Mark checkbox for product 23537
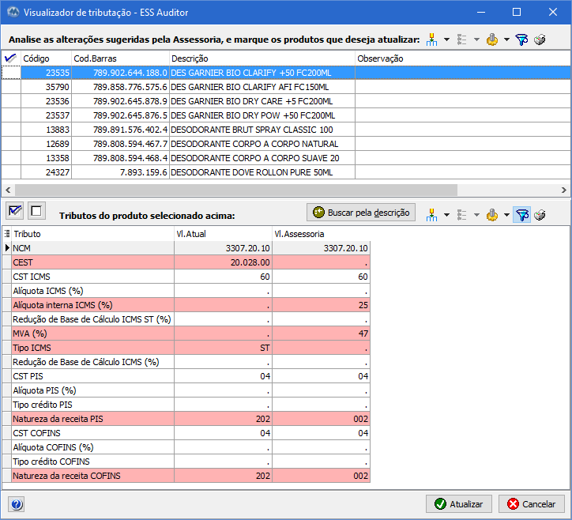The width and height of the screenshot is (572, 520). [x=11, y=115]
